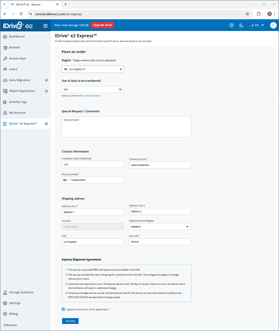Click the Data Migration cloud icon
The height and width of the screenshot is (331, 279).
[5, 80]
